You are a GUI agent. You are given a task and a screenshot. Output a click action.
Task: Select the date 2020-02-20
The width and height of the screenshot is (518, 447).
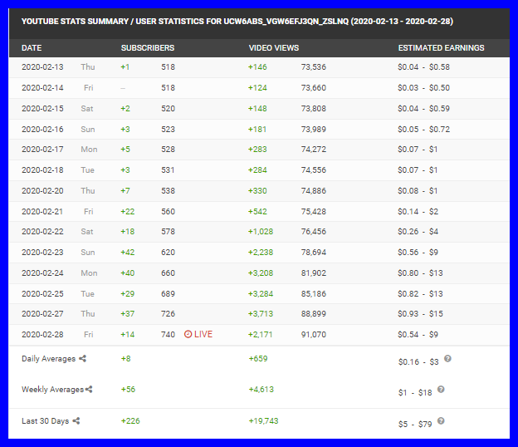pyautogui.click(x=42, y=191)
